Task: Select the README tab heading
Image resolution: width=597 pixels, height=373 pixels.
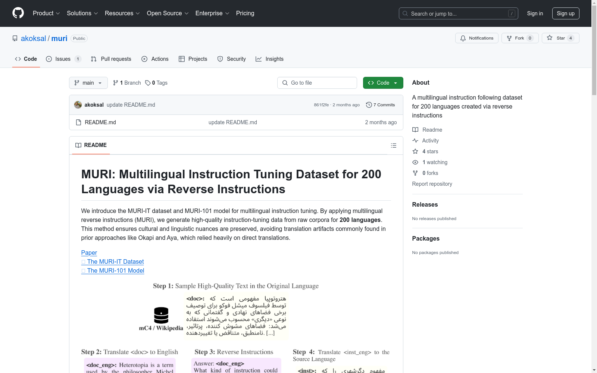Action: tap(91, 145)
